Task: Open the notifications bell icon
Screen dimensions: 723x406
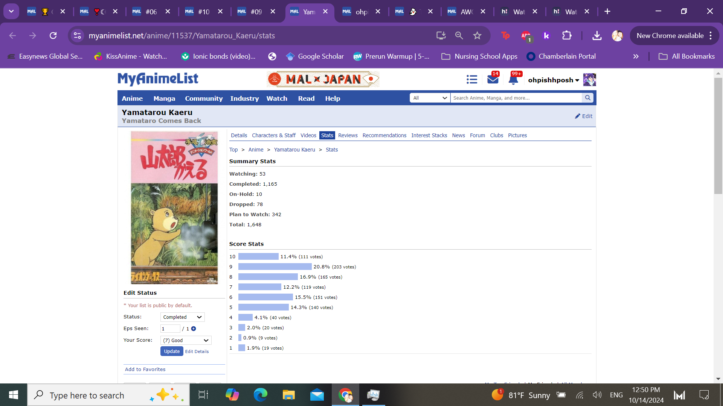Action: 513,80
